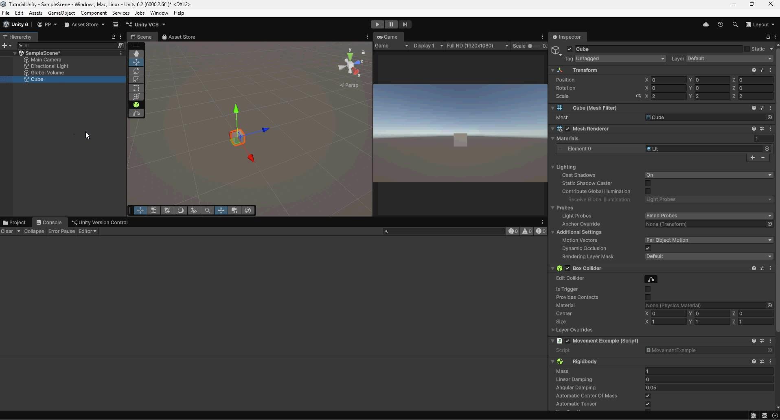
Task: Click the Hierarchy panel lock icon
Action: coord(114,37)
